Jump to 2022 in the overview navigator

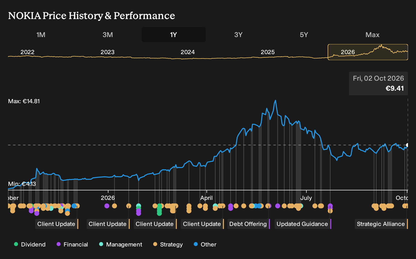click(27, 52)
